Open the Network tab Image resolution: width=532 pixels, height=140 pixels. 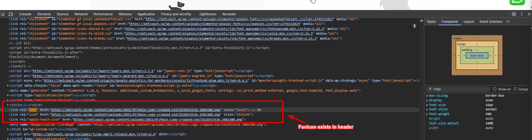pyautogui.click(x=81, y=14)
